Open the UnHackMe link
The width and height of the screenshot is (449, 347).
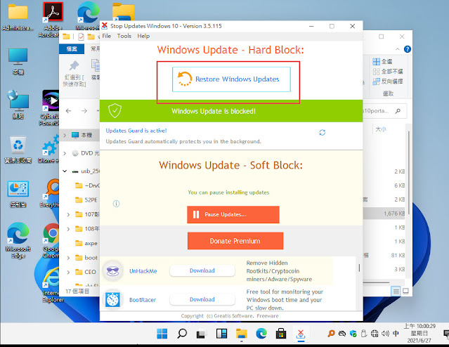[143, 271]
